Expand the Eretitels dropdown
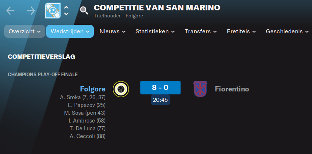312x154 pixels. (241, 31)
